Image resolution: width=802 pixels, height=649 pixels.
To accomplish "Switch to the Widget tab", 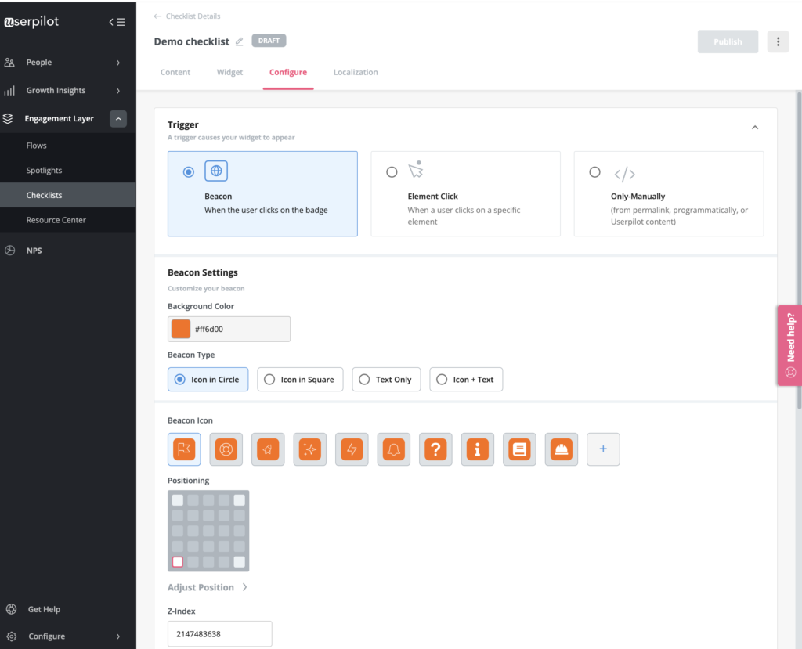I will tap(229, 72).
